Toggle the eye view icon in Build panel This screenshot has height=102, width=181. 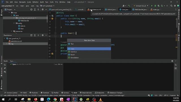[5, 72]
